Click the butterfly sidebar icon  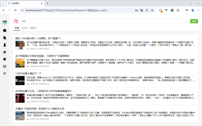coord(5,66)
